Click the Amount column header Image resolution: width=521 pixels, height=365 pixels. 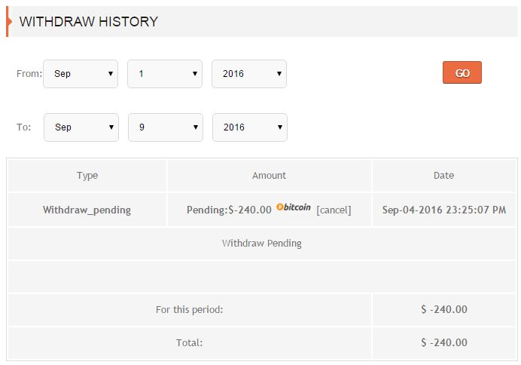tap(269, 176)
